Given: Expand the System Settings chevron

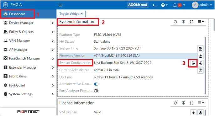Looking at the screenshot, I should pos(53,94).
